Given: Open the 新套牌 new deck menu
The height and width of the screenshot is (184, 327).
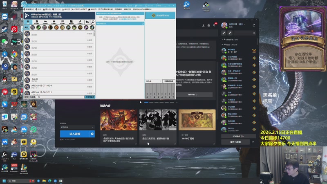Looking at the screenshot, I should [29, 9].
